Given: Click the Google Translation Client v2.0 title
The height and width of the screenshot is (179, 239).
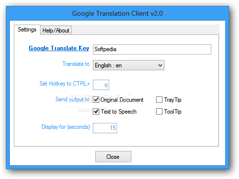Looking at the screenshot, I should click(x=118, y=13).
